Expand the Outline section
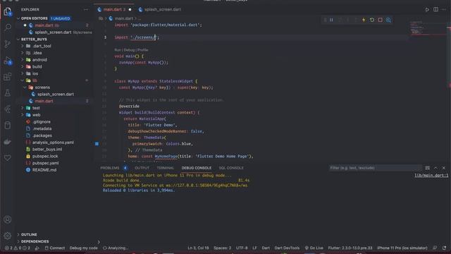The width and height of the screenshot is (451, 254). pyautogui.click(x=18, y=235)
